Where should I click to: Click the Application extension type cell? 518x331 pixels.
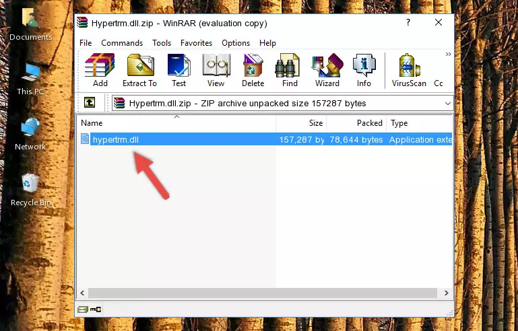[x=420, y=139]
